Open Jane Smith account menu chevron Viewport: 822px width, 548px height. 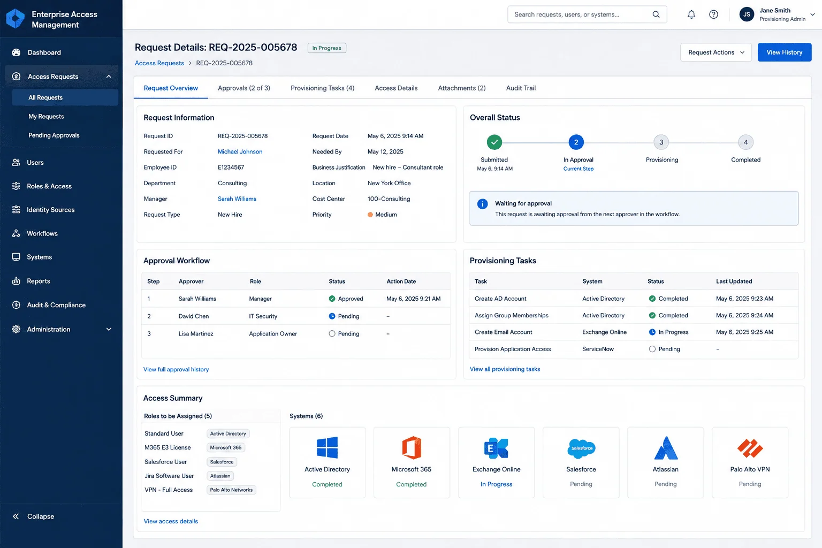tap(812, 14)
